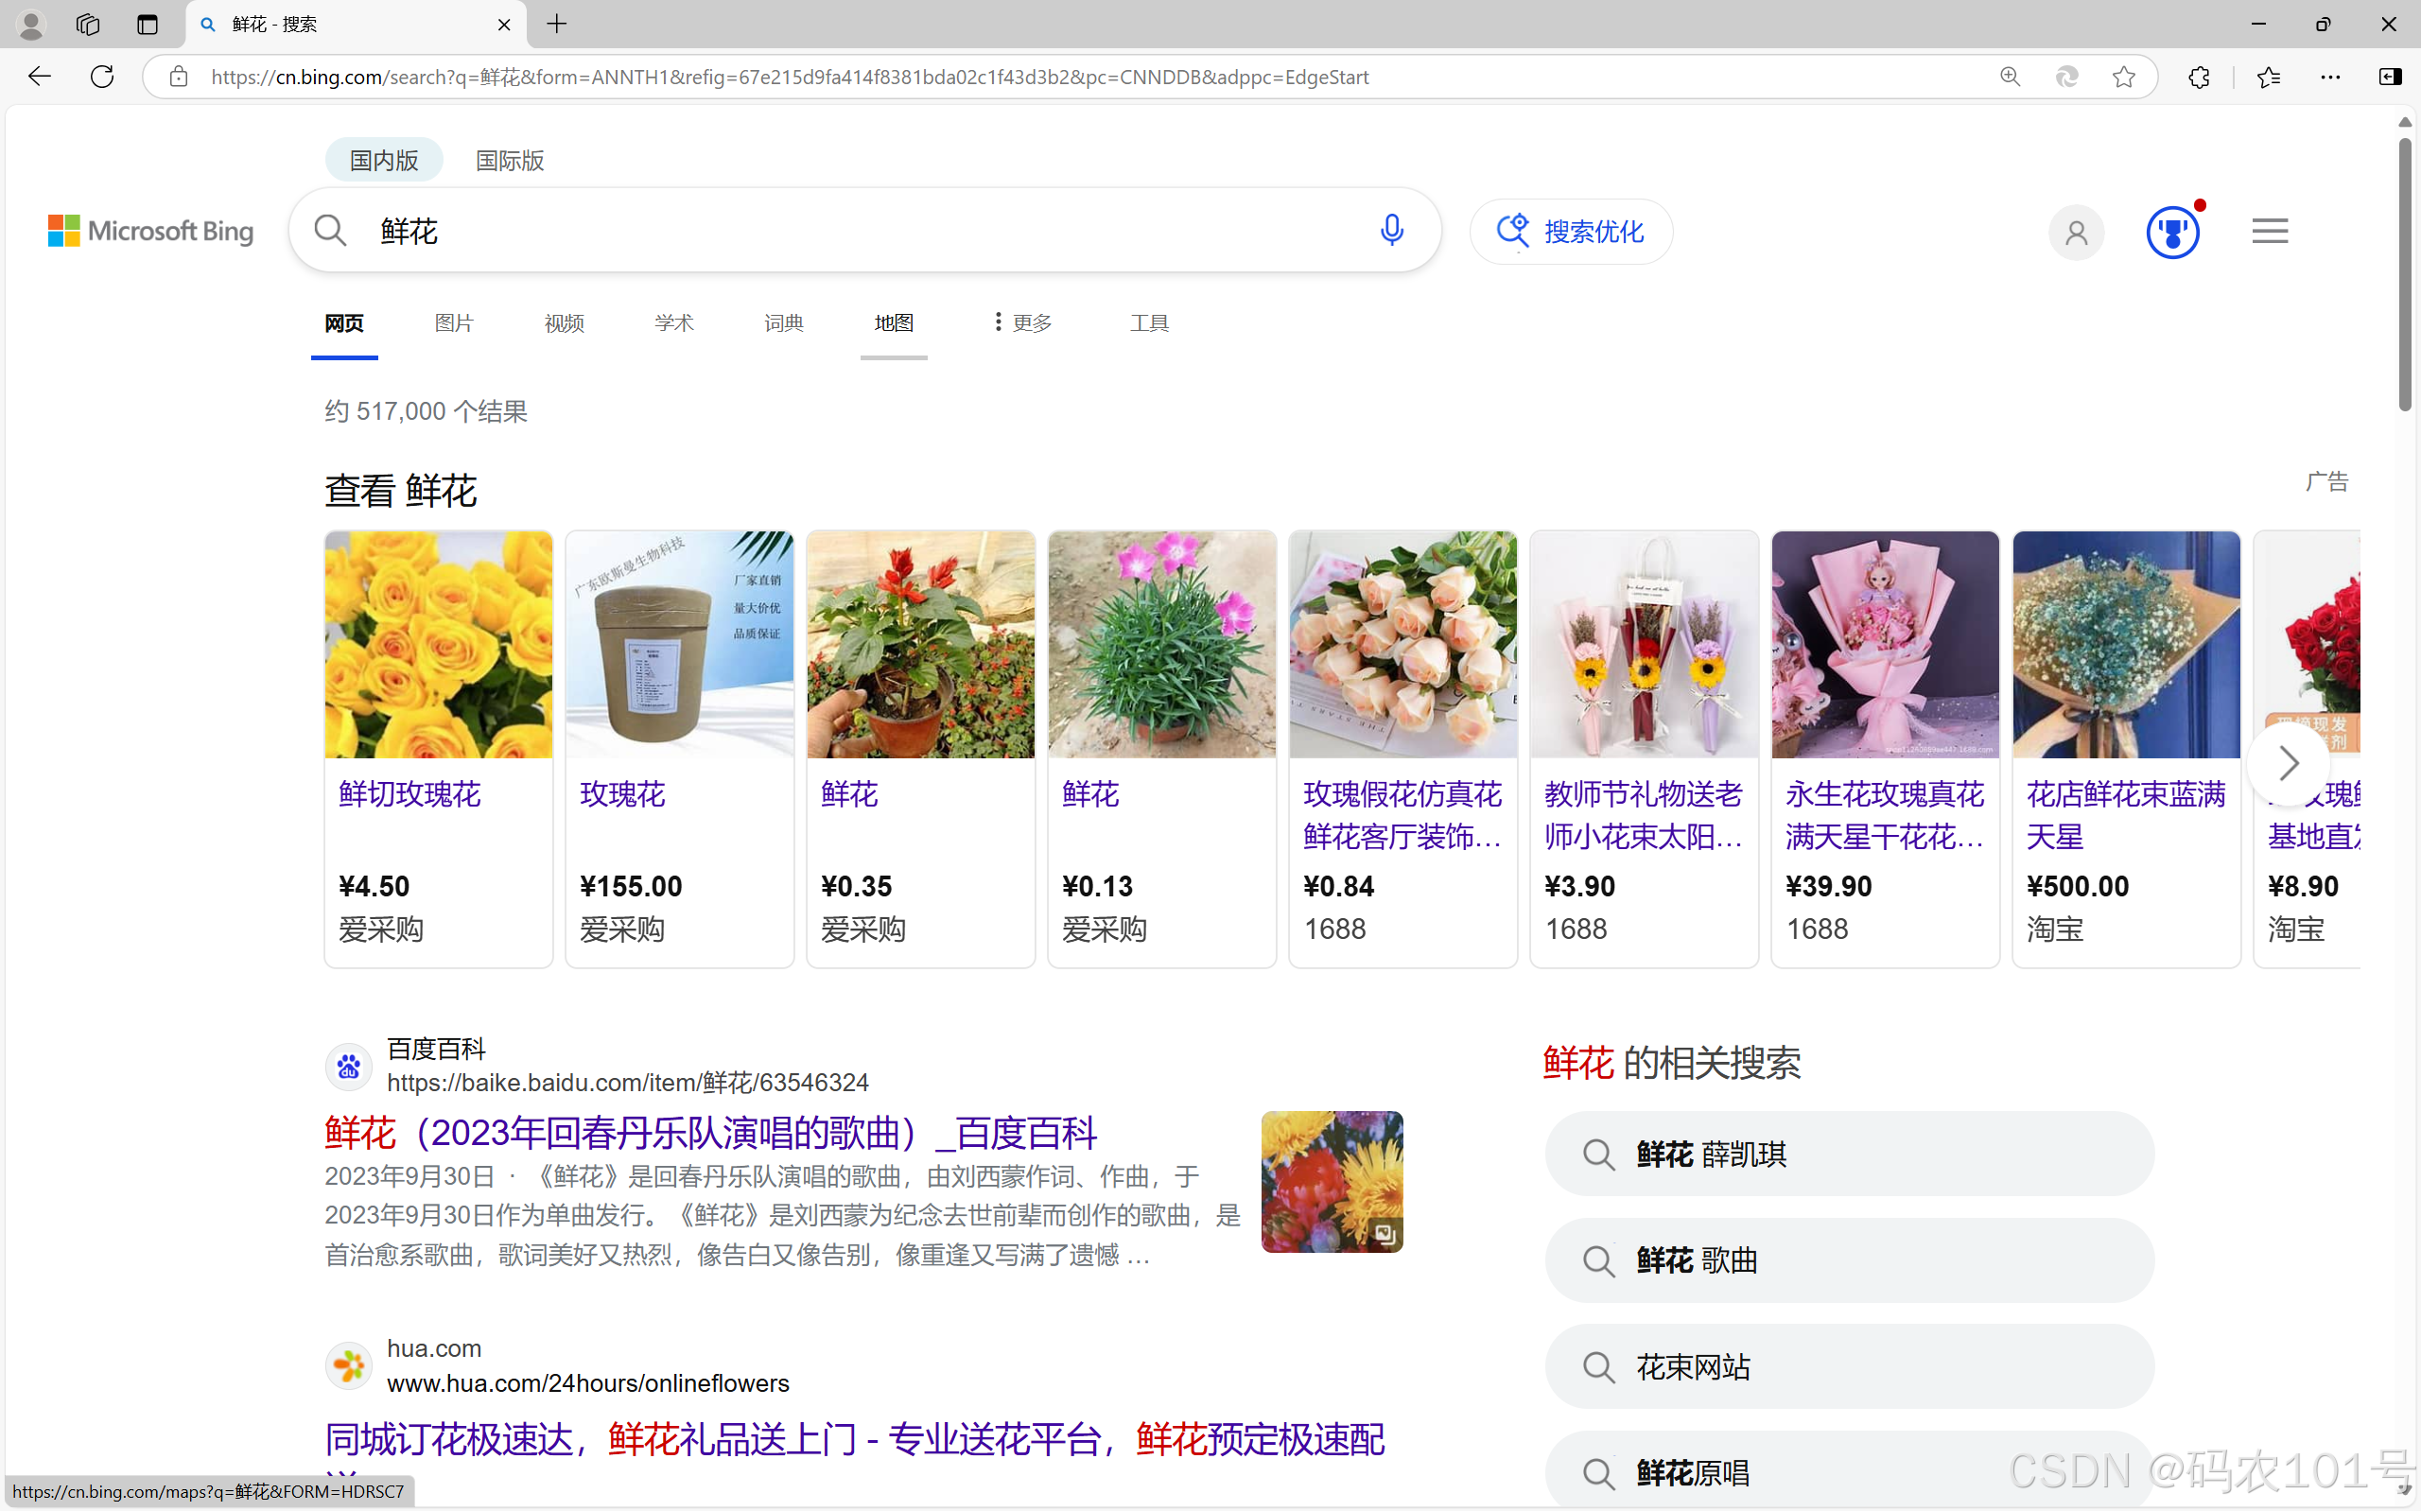Switch to the 地图 results tab

(894, 322)
